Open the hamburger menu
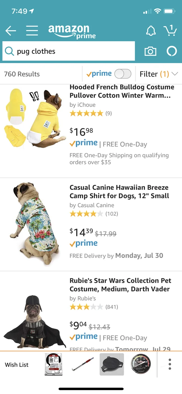The width and height of the screenshot is (182, 394). point(32,30)
